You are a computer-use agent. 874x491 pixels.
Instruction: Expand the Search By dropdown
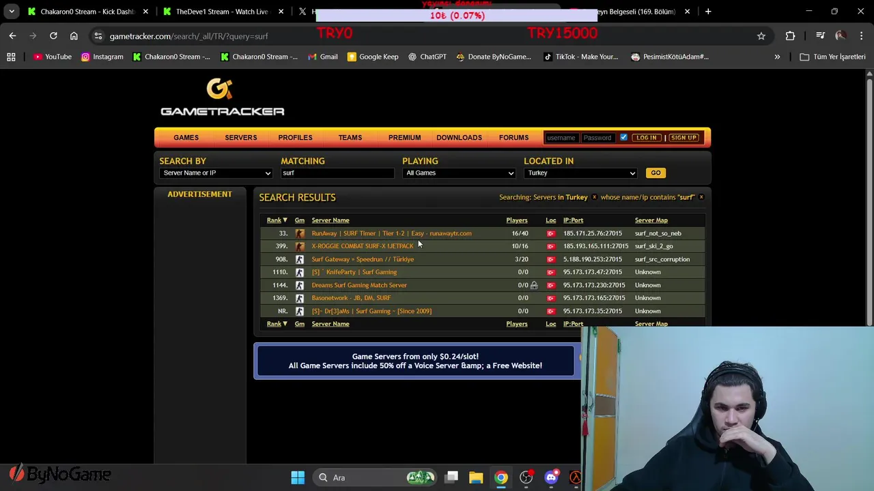tap(216, 173)
